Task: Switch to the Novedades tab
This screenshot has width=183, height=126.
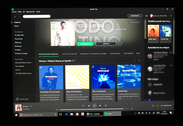Action: [115, 53]
